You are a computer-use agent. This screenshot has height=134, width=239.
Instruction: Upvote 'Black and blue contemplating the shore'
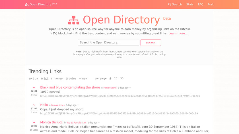click(34, 87)
